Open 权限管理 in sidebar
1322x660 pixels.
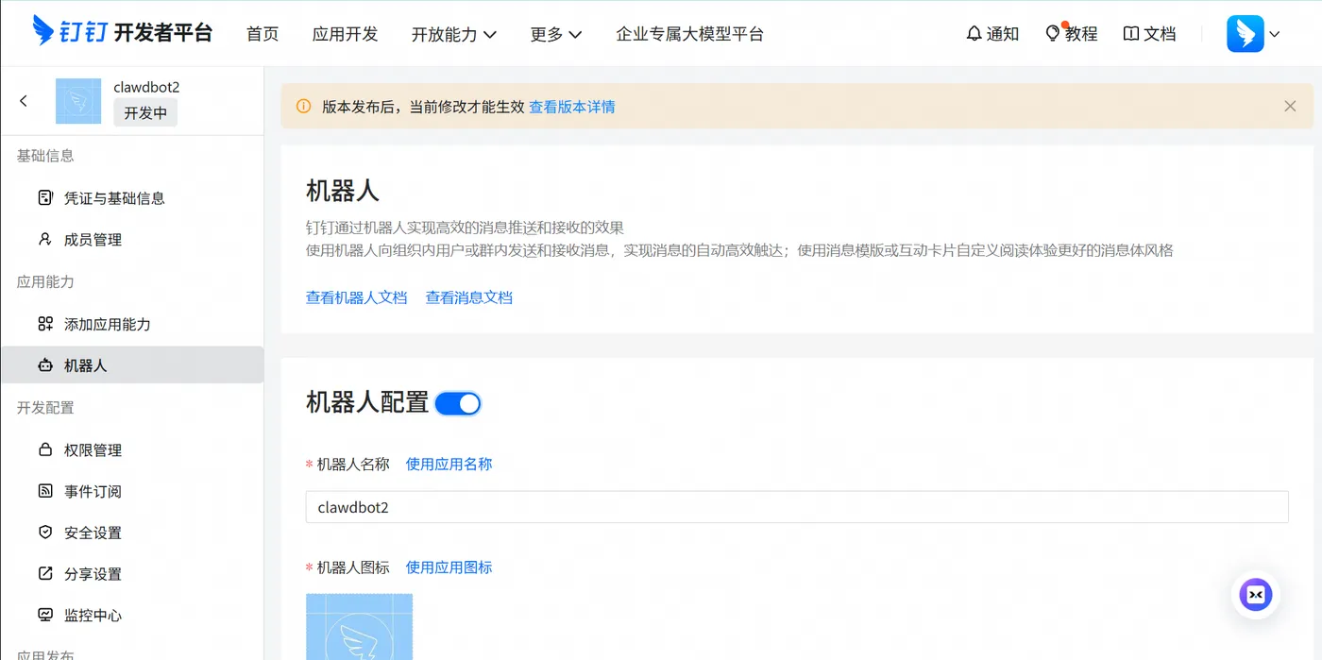point(132,449)
